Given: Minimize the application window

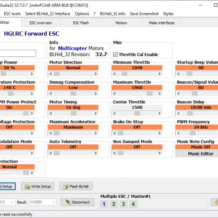Looking at the screenshot, I should [x=201, y=5].
